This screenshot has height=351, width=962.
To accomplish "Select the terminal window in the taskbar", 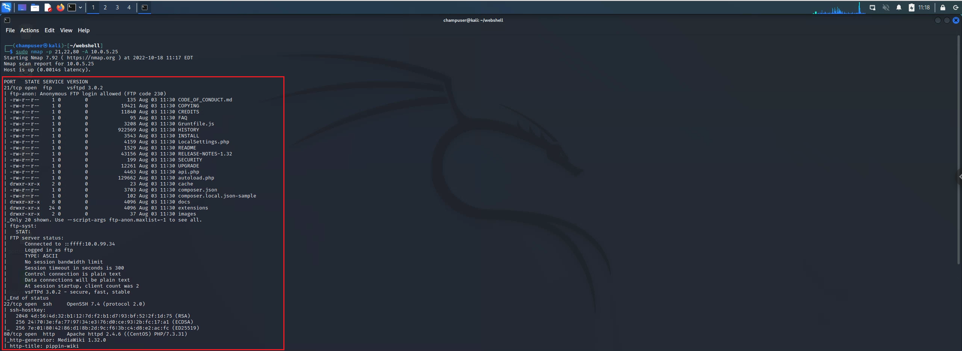I will (145, 8).
